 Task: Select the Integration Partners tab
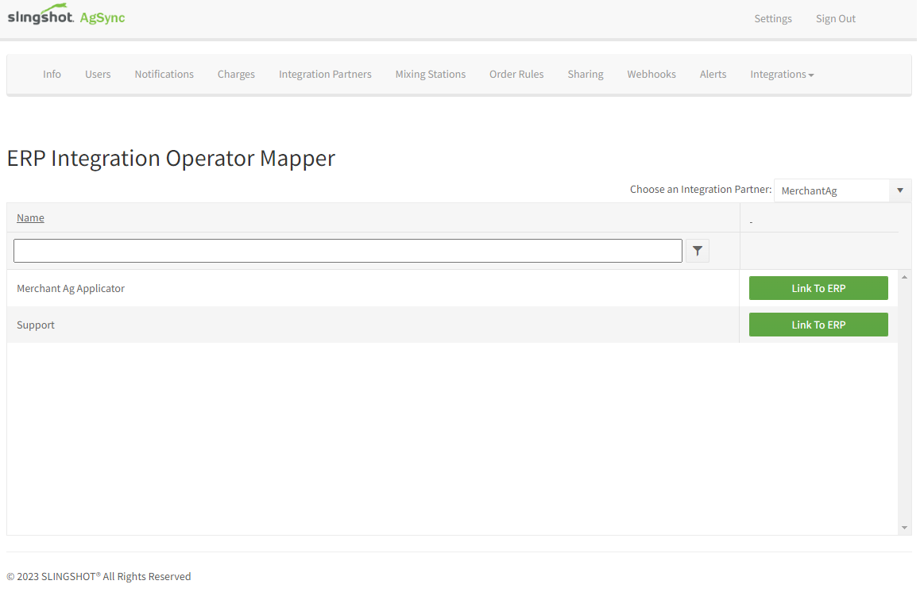pos(325,75)
